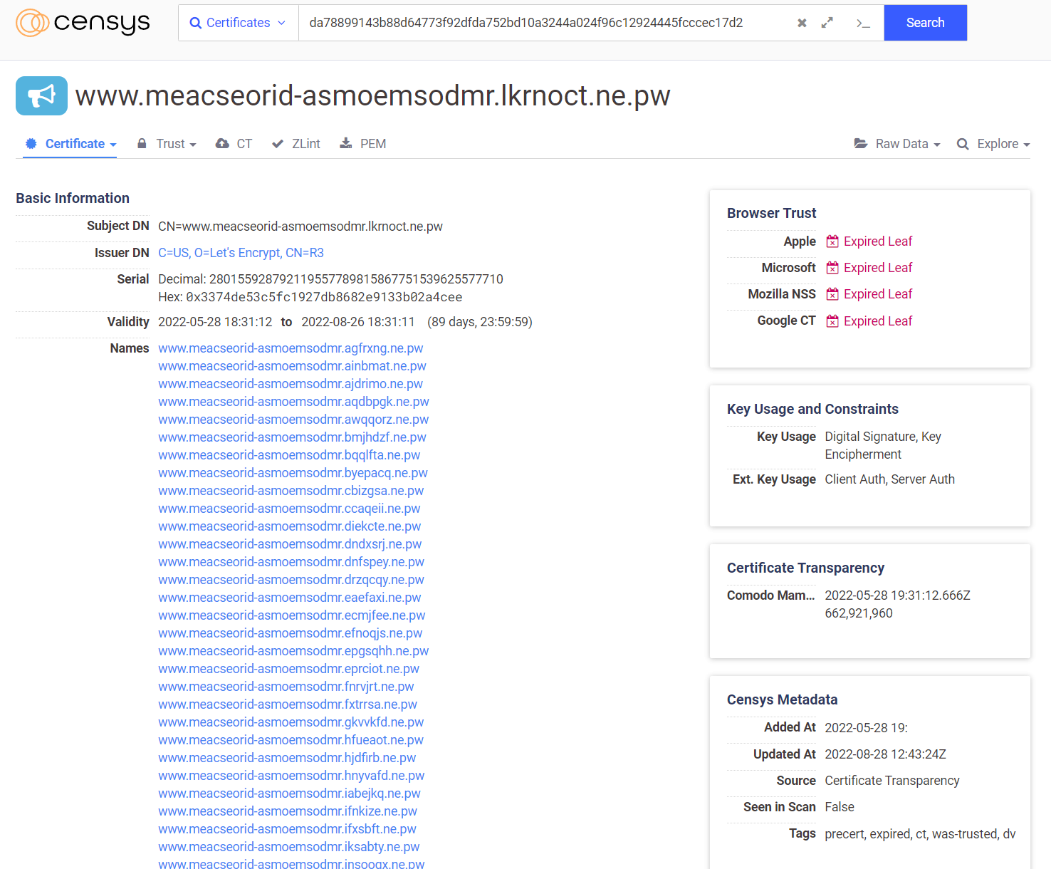Open the Certificate tab dropdown
Viewport: 1051px width, 869px height.
click(x=70, y=144)
